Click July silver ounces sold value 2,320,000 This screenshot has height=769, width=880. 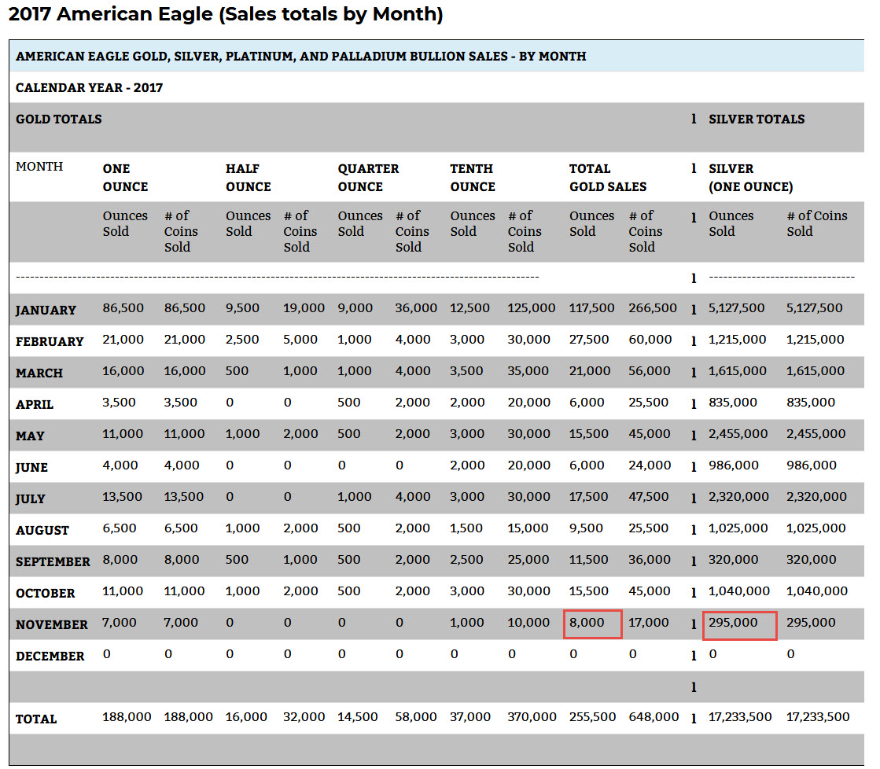pos(738,497)
